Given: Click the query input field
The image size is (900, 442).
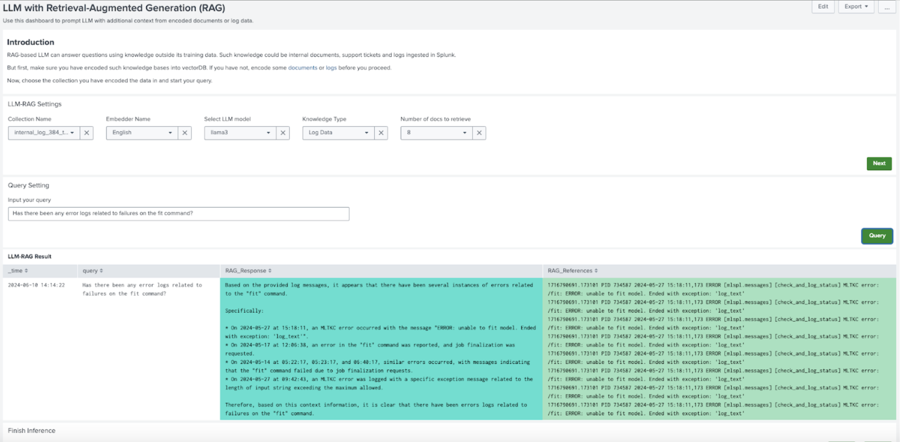Looking at the screenshot, I should click(178, 213).
